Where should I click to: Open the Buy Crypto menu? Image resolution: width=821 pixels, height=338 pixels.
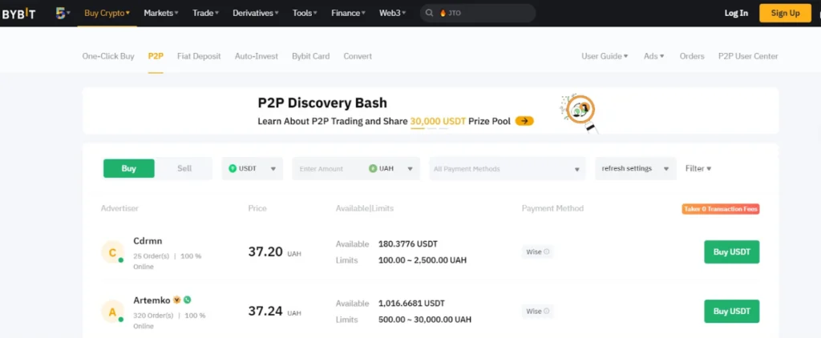click(107, 13)
